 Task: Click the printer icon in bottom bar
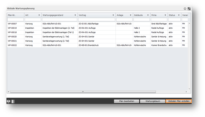pos(8,101)
